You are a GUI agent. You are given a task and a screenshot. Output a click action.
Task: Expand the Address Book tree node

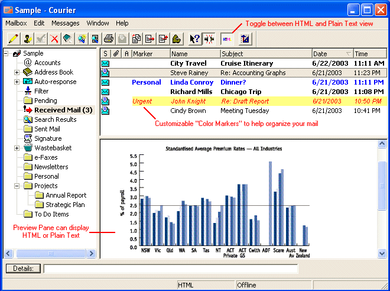point(17,72)
